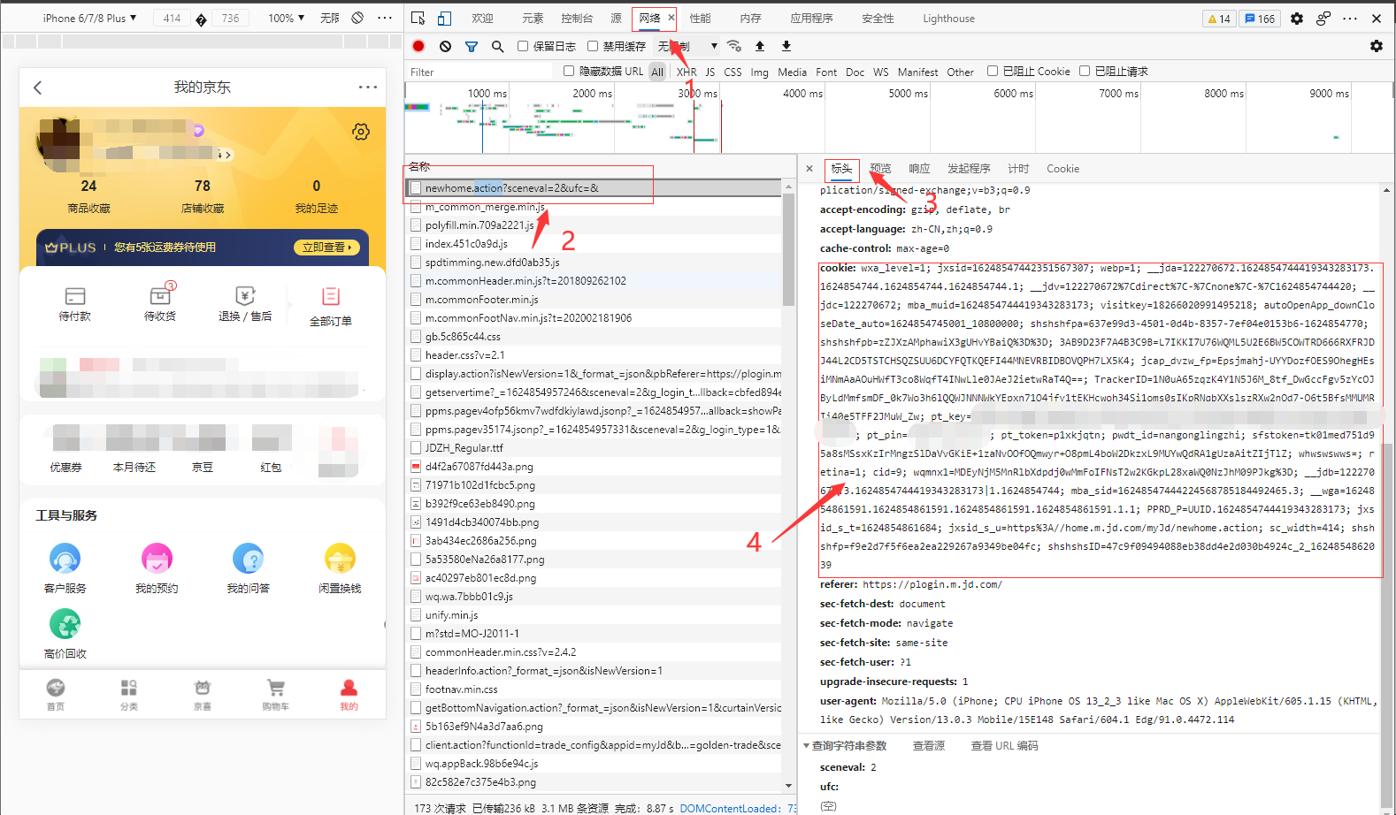Open device toolbar more options ellipsis
Viewport: 1396px width, 815px height.
click(x=385, y=18)
